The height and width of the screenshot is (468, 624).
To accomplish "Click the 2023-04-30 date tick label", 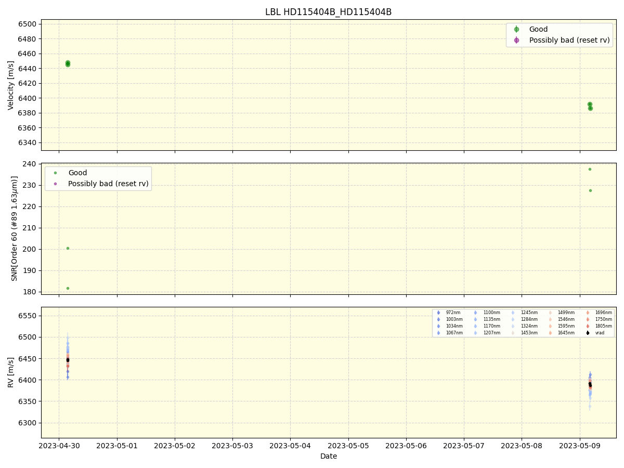I will tap(59, 446).
